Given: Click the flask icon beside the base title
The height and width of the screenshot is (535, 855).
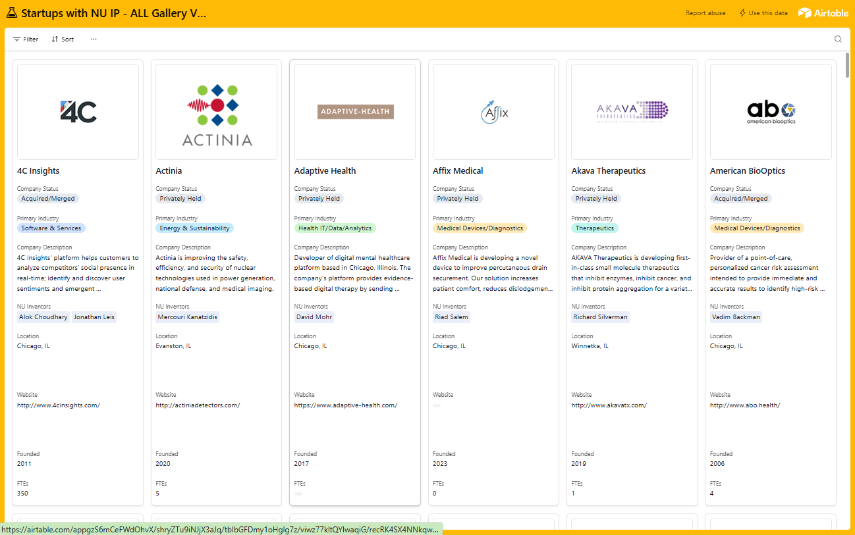Looking at the screenshot, I should click(x=11, y=13).
